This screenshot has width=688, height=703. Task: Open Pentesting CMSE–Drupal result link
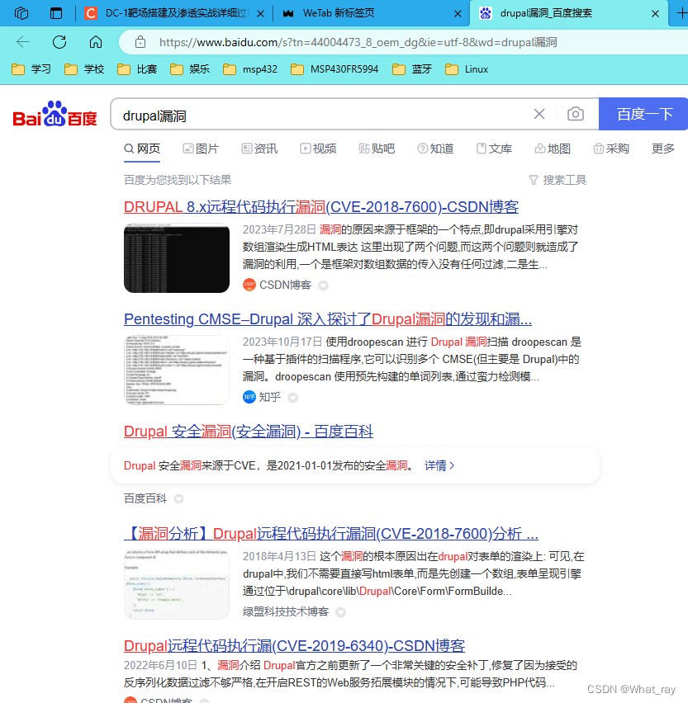click(328, 318)
